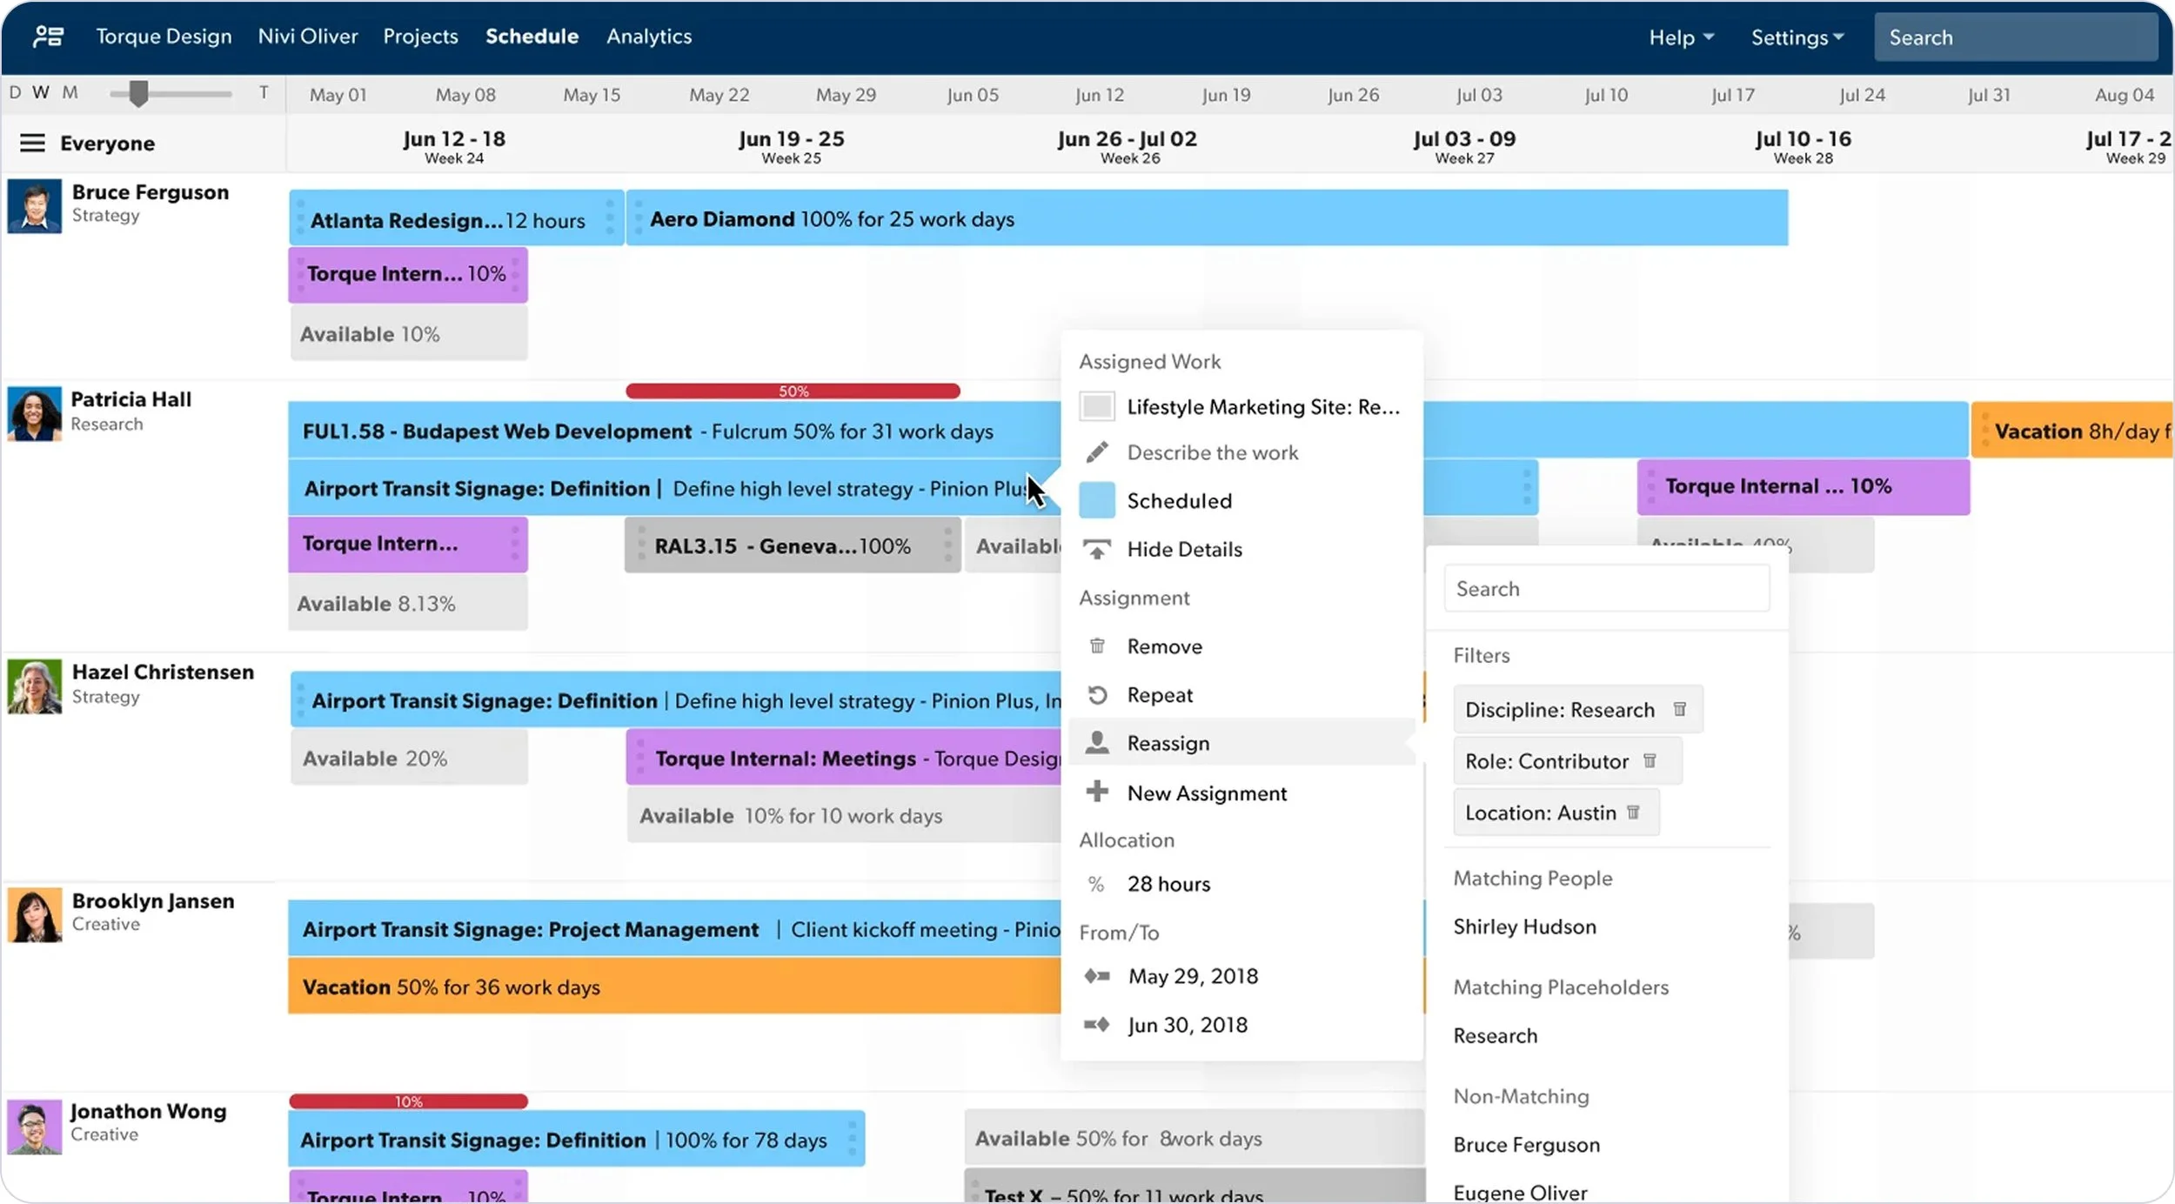2175x1204 pixels.
Task: Toggle the Lifestyle Marketing Site checkbox
Action: (1097, 406)
